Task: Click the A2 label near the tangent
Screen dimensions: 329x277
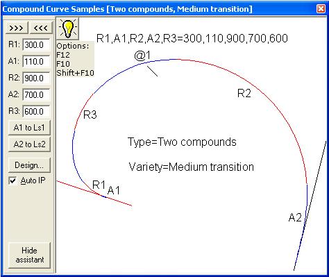Action: [295, 217]
